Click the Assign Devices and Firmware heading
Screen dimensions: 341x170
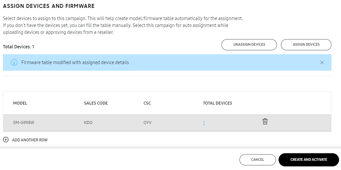pyautogui.click(x=49, y=6)
